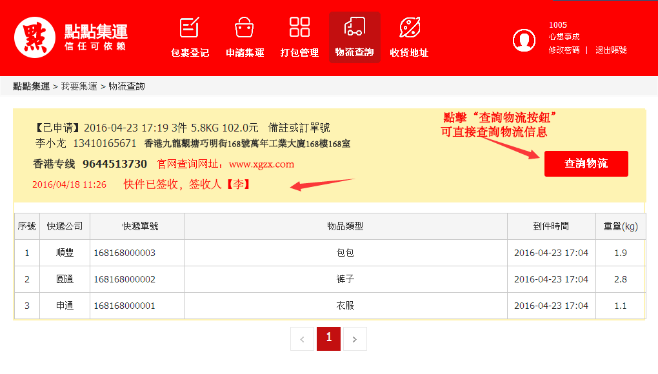Screen dimensions: 658x374
Task: Click express number 168168000002
Action: [x=125, y=279]
